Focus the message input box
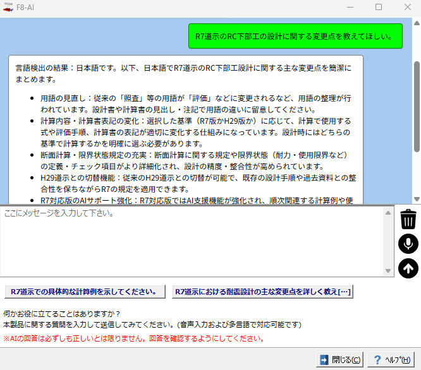This screenshot has height=370, width=421. pos(192,241)
